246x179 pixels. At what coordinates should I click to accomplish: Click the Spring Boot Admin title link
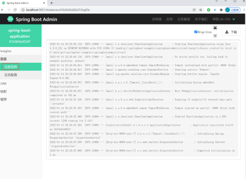36,19
